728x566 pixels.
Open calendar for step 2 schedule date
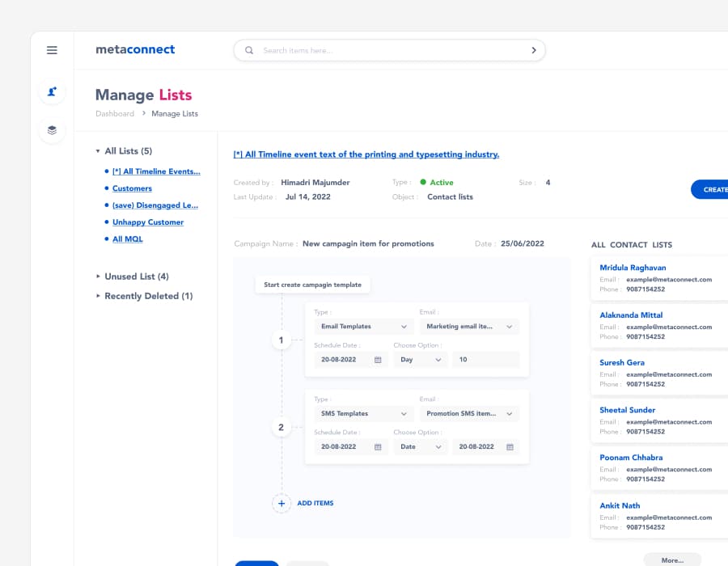point(378,447)
